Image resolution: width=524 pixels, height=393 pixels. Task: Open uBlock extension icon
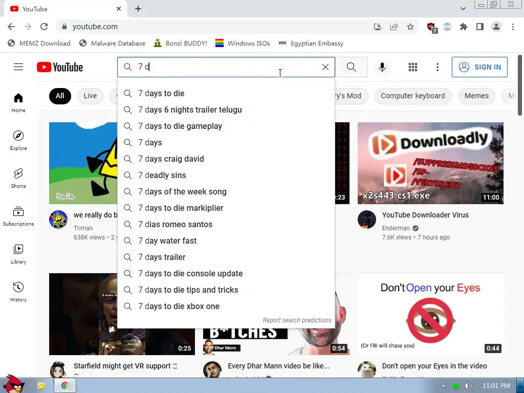[x=431, y=27]
